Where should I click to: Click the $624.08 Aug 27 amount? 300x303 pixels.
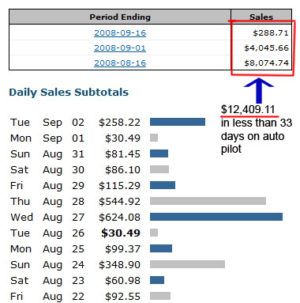119,218
